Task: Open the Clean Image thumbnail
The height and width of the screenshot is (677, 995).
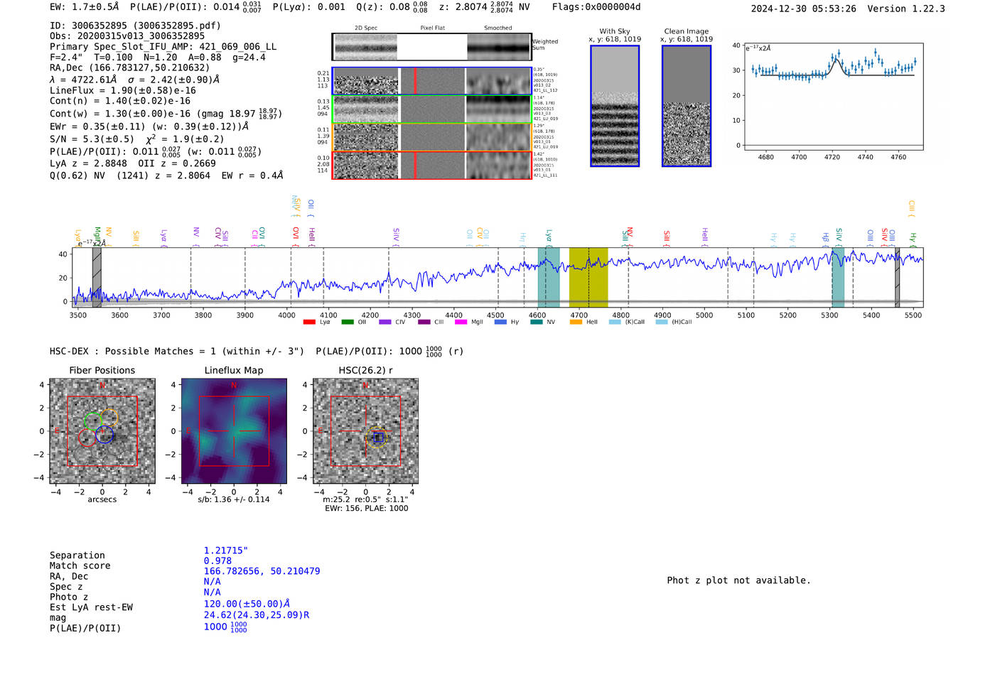Action: [x=687, y=106]
